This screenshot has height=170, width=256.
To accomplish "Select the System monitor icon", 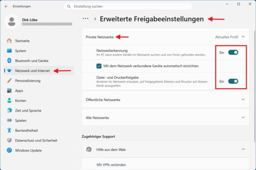I will click(x=9, y=51).
